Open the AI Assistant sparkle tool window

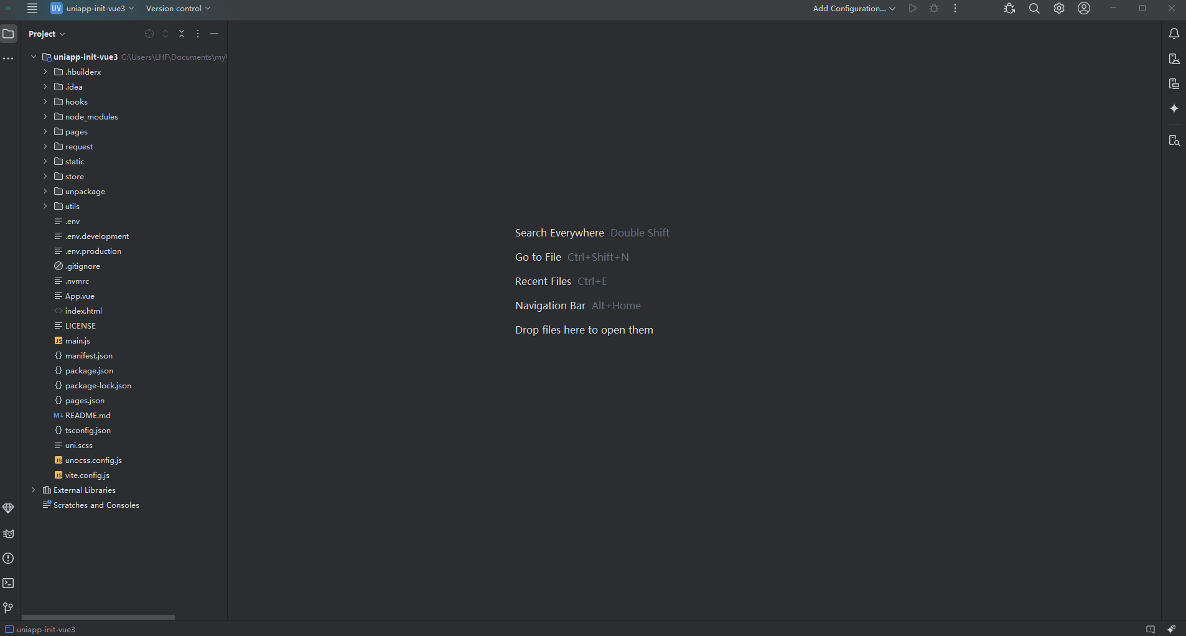[x=1174, y=109]
